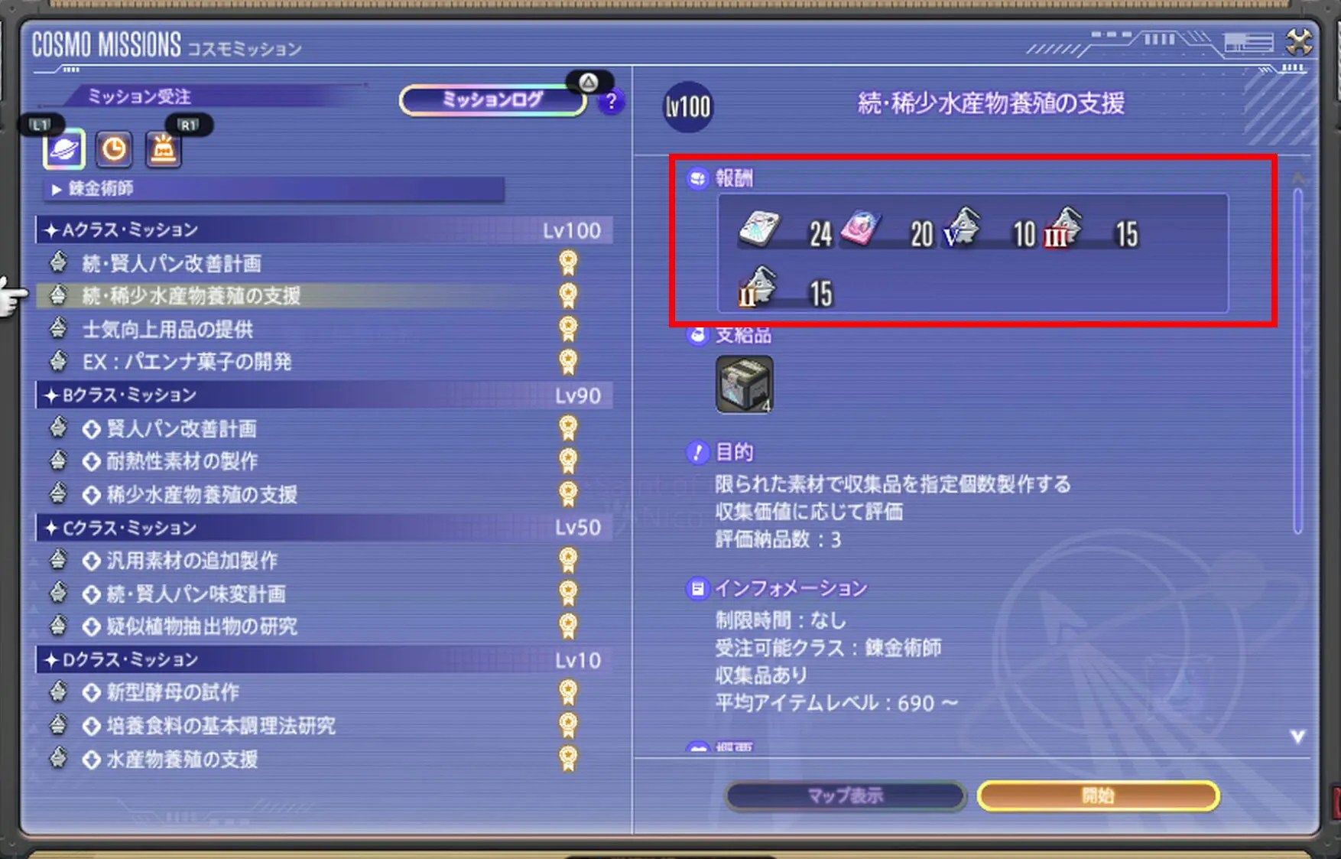
Task: Click the purple question mark help icon
Action: pos(611,102)
